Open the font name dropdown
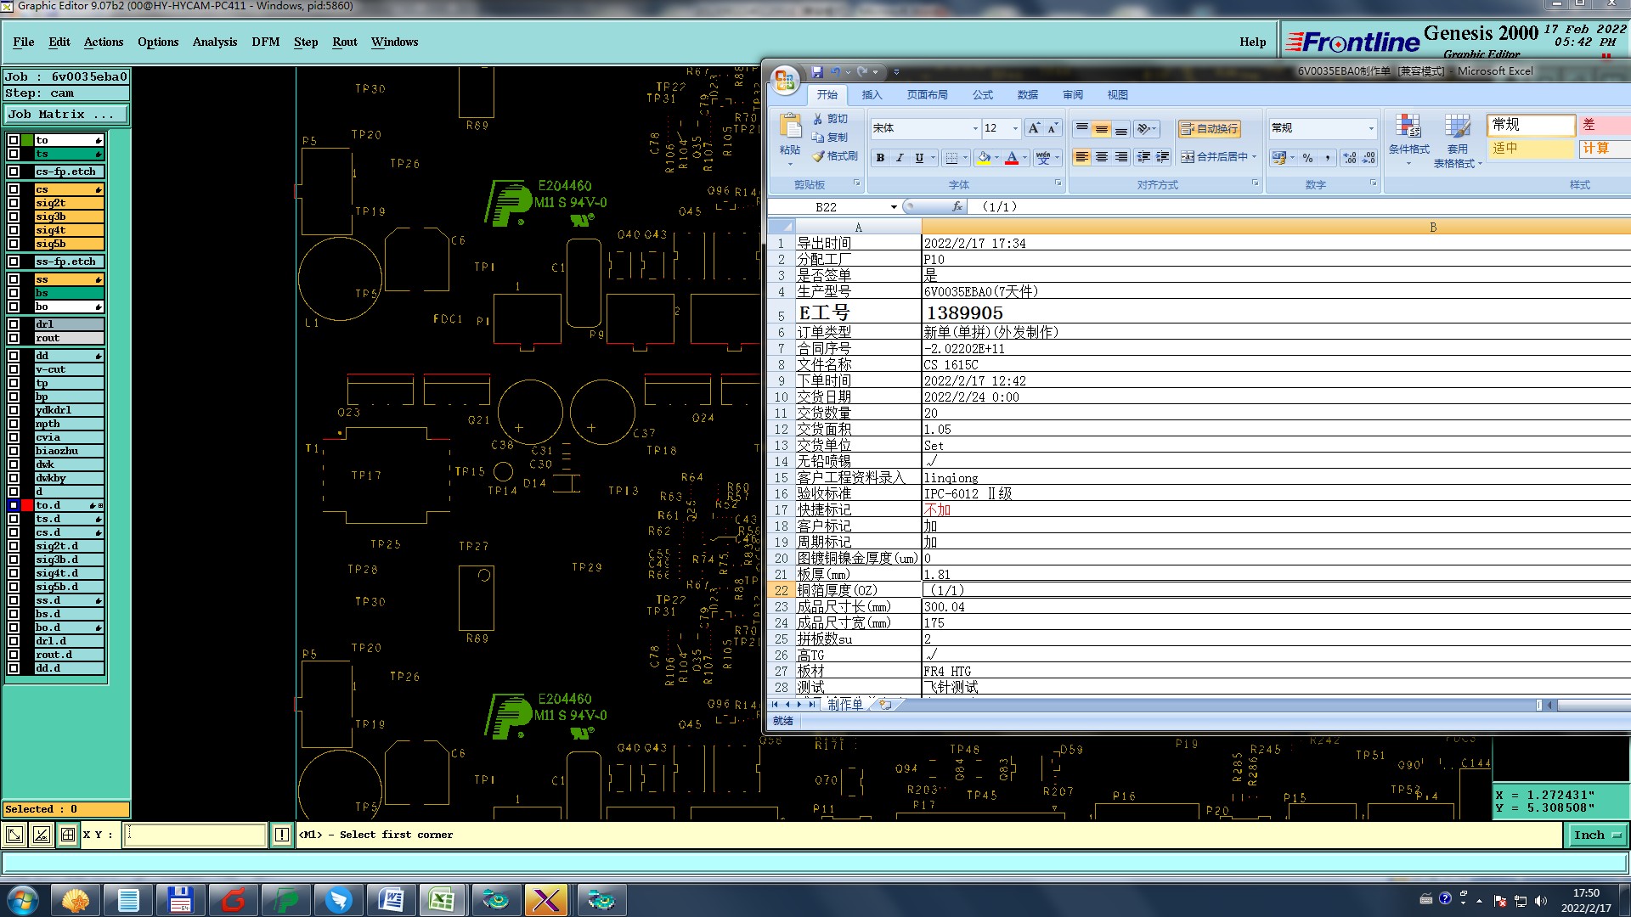Viewport: 1631px width, 917px height. pos(974,129)
